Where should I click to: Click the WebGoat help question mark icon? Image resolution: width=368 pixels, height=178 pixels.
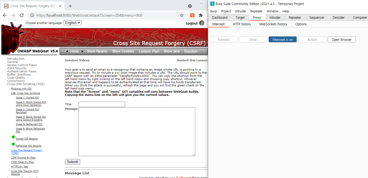point(202,23)
